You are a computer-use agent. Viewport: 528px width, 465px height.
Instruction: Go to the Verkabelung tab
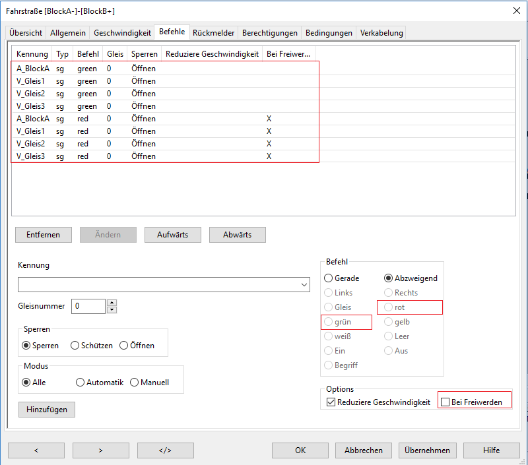pos(381,33)
